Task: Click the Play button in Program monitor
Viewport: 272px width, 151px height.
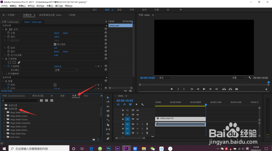Action: coord(204,89)
